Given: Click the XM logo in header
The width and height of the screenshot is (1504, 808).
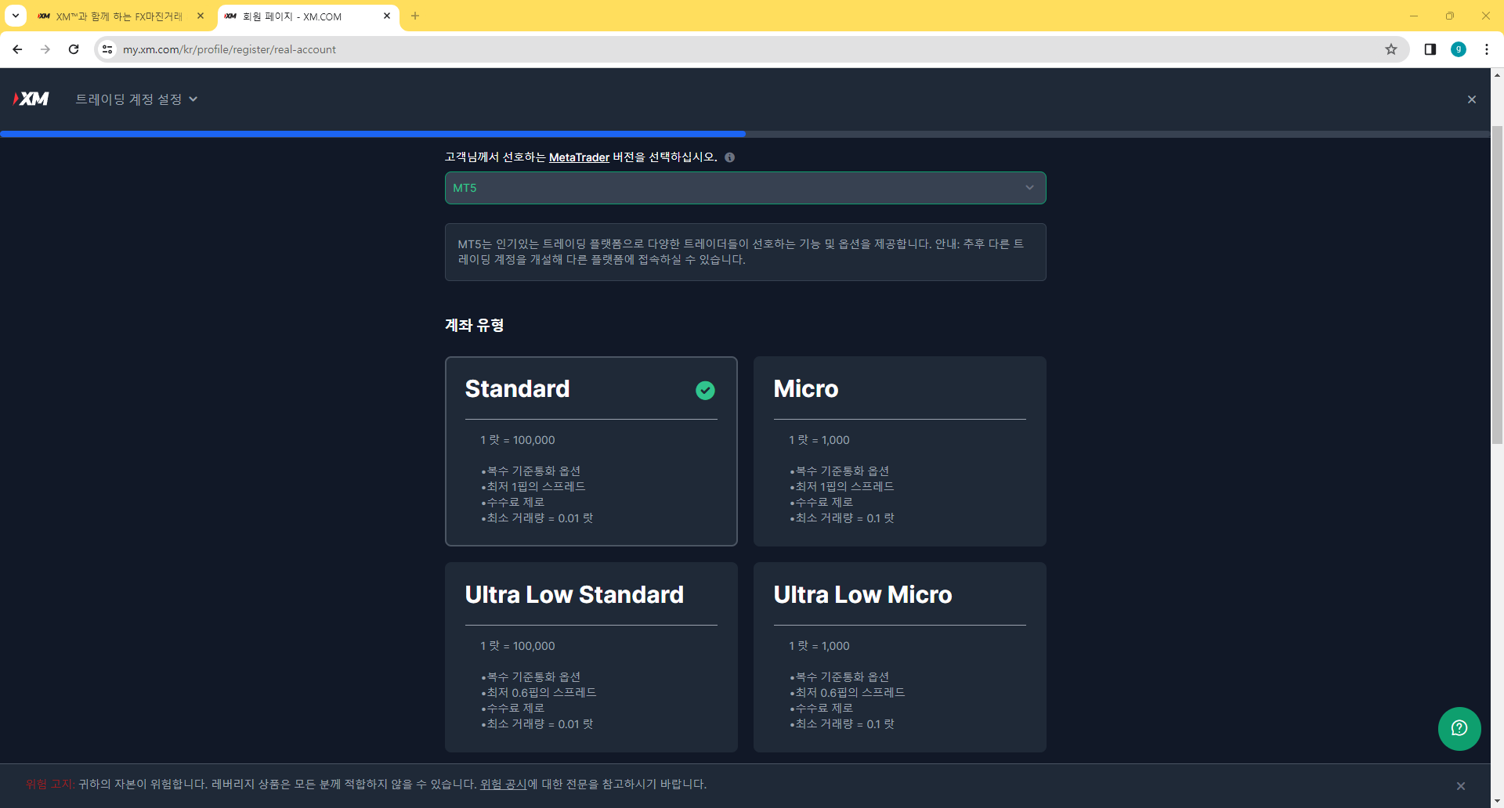Looking at the screenshot, I should (31, 99).
